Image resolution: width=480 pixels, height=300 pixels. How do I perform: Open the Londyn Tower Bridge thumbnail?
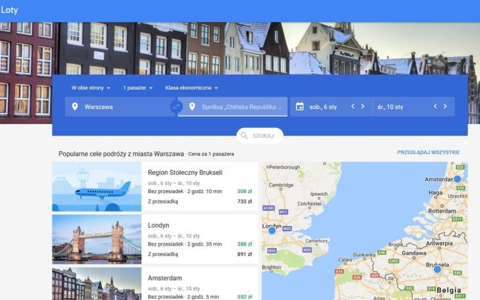(x=97, y=239)
